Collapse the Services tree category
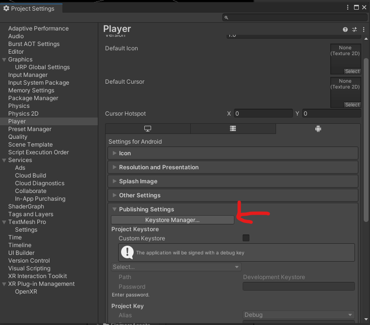370x325 pixels. pos(4,160)
